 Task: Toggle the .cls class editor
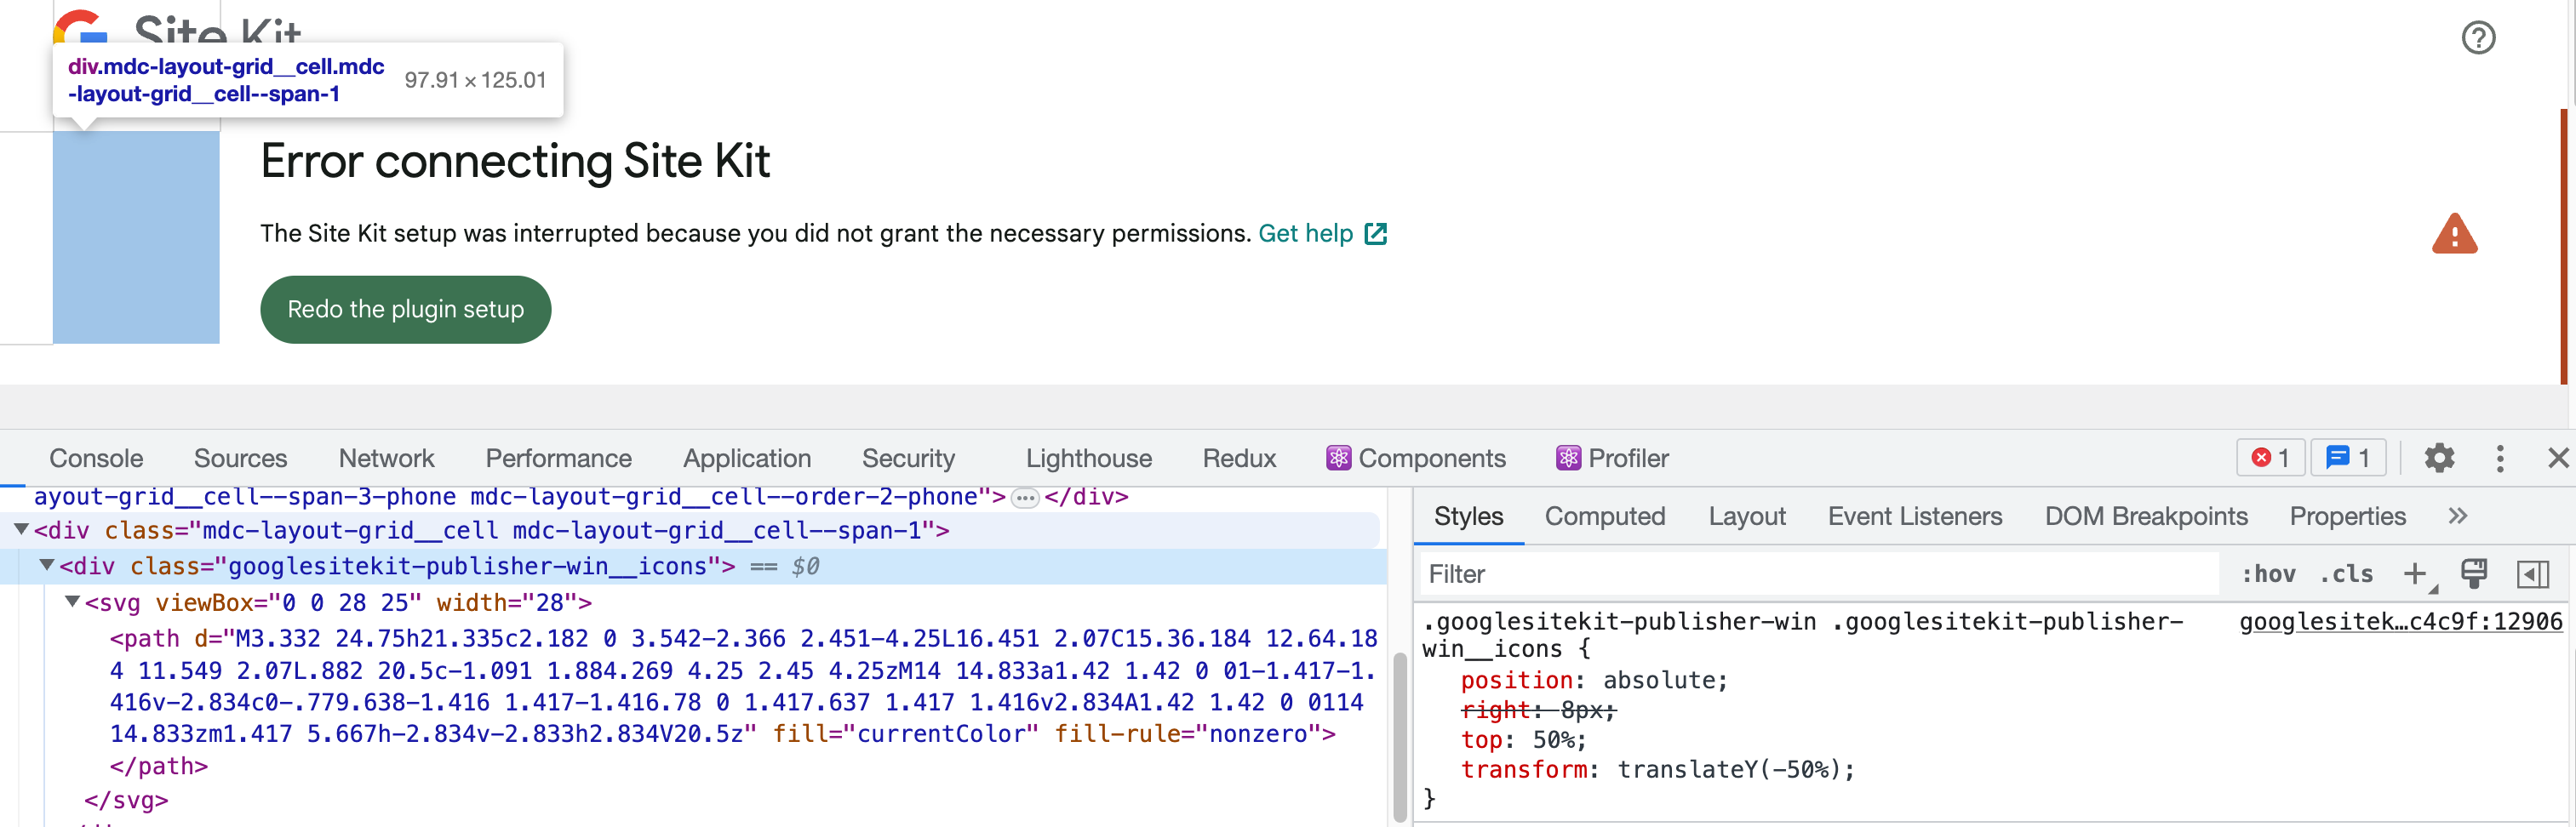coord(2346,574)
